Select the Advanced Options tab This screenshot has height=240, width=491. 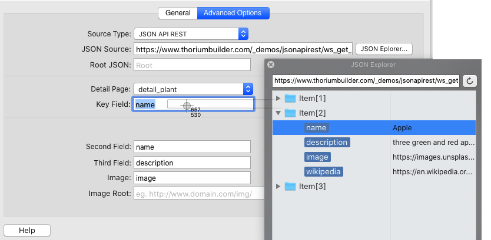(x=233, y=13)
